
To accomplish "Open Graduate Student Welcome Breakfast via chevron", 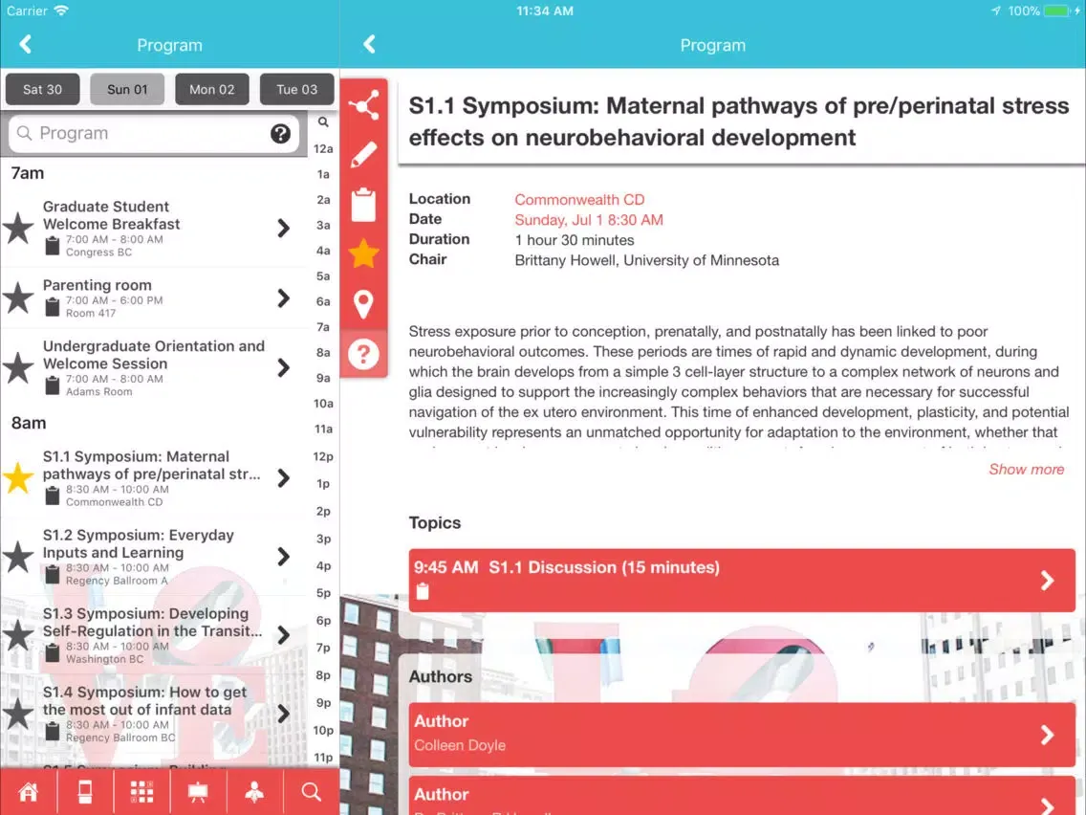I will (283, 228).
